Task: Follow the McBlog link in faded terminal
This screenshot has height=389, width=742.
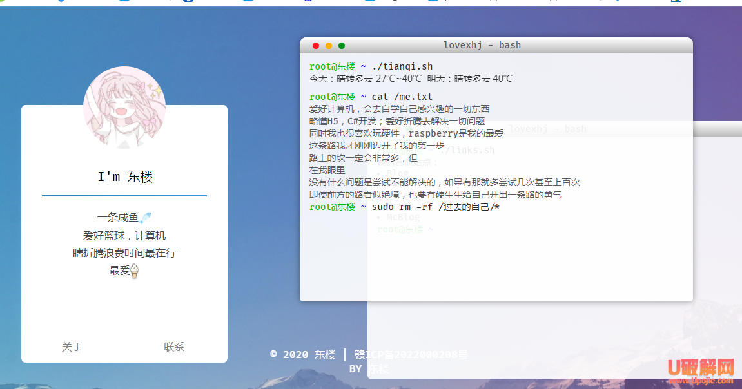Action: 403,218
